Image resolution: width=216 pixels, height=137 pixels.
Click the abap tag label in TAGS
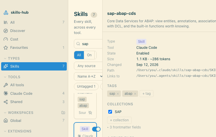(x=128, y=94)
